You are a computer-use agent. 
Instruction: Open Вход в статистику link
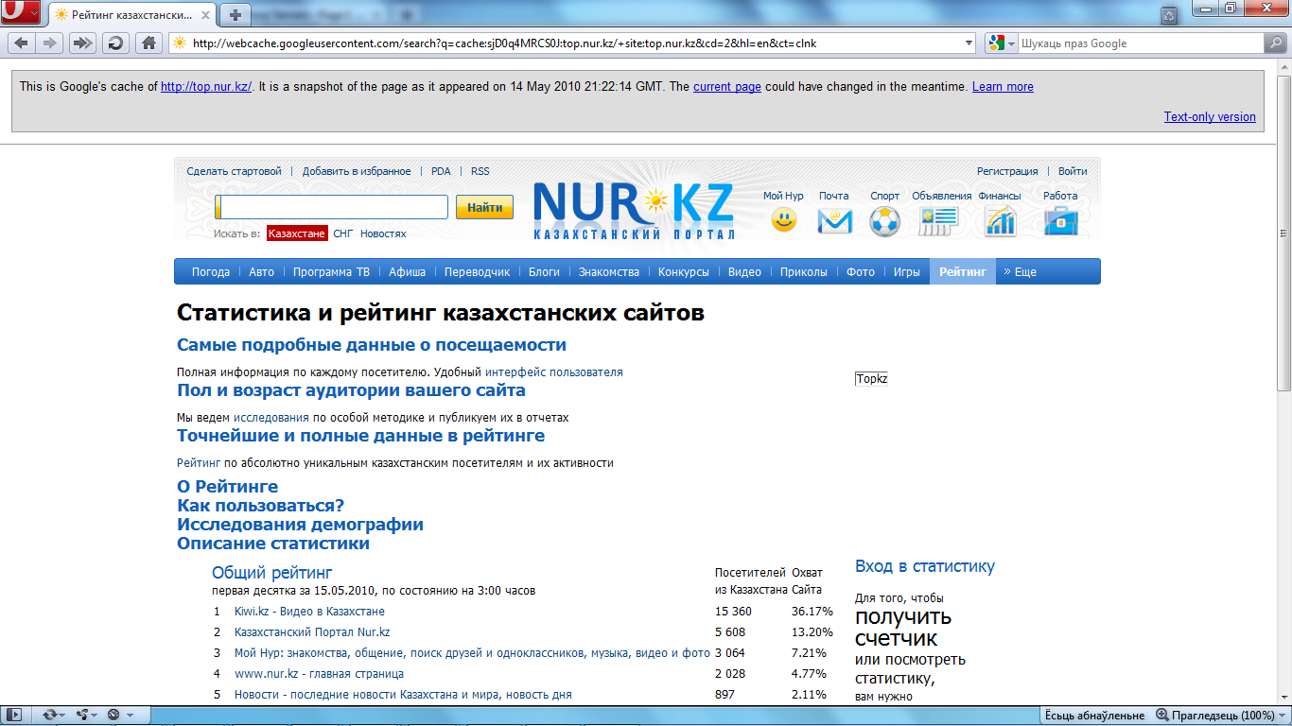tap(925, 567)
